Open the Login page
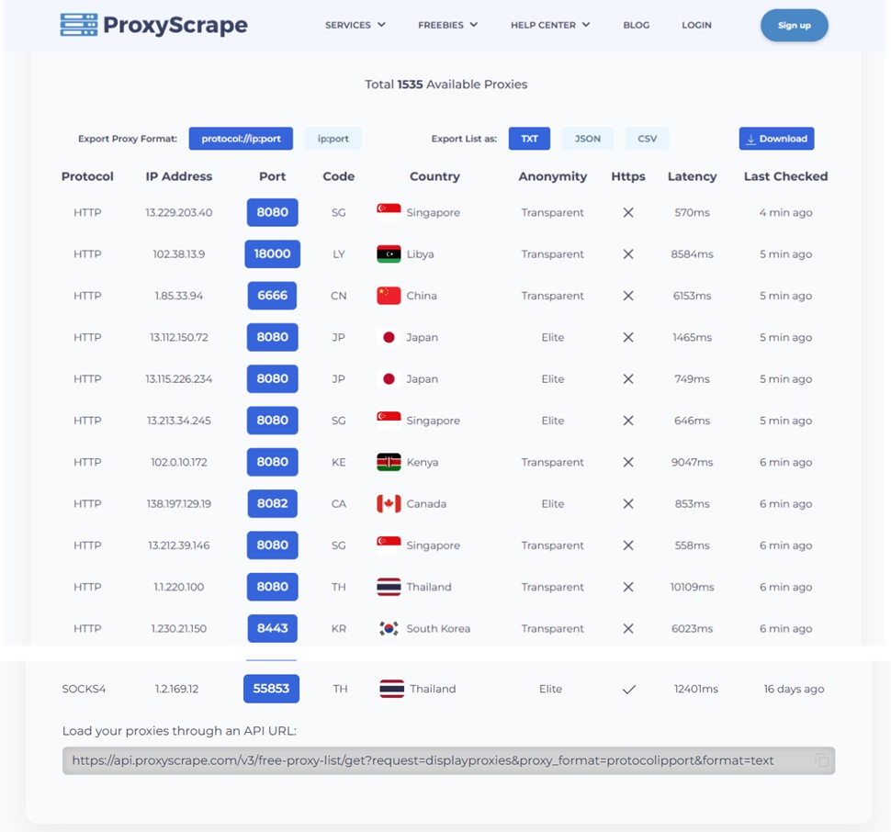This screenshot has height=832, width=891. [696, 25]
